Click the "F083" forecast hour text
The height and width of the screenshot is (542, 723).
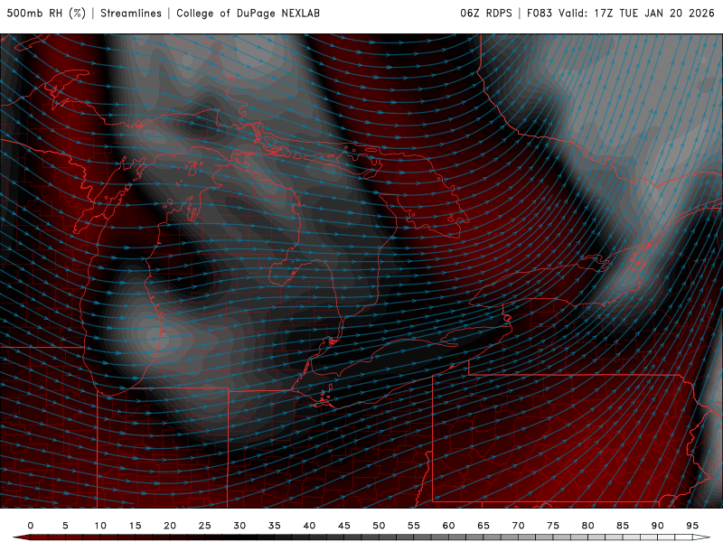coord(539,13)
